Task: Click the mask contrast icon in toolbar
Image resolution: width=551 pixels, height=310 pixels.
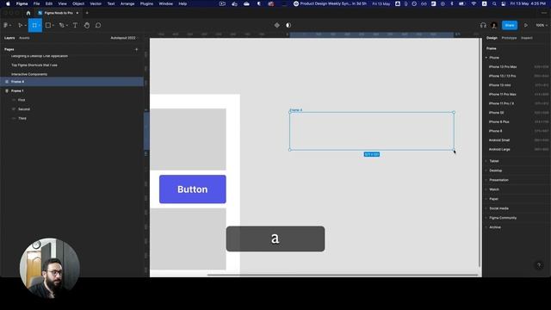Action: click(x=288, y=25)
